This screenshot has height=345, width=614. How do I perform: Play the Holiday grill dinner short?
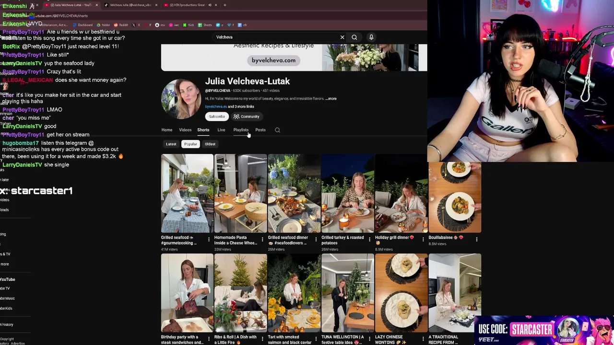pos(401,193)
